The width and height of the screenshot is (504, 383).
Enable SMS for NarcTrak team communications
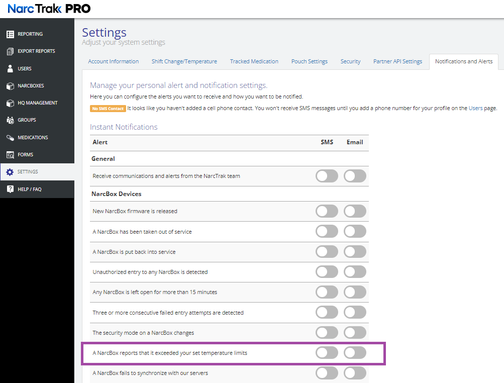click(327, 176)
